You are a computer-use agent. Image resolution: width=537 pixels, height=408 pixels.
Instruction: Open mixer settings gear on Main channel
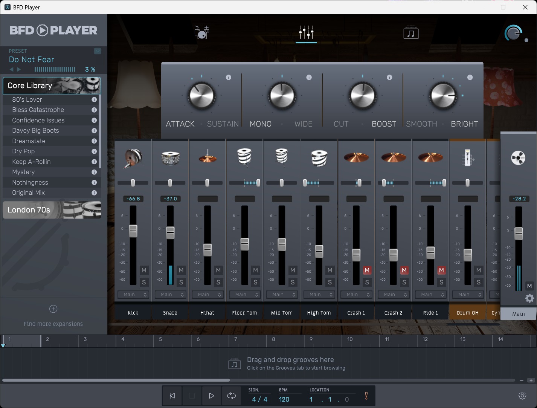click(x=529, y=298)
